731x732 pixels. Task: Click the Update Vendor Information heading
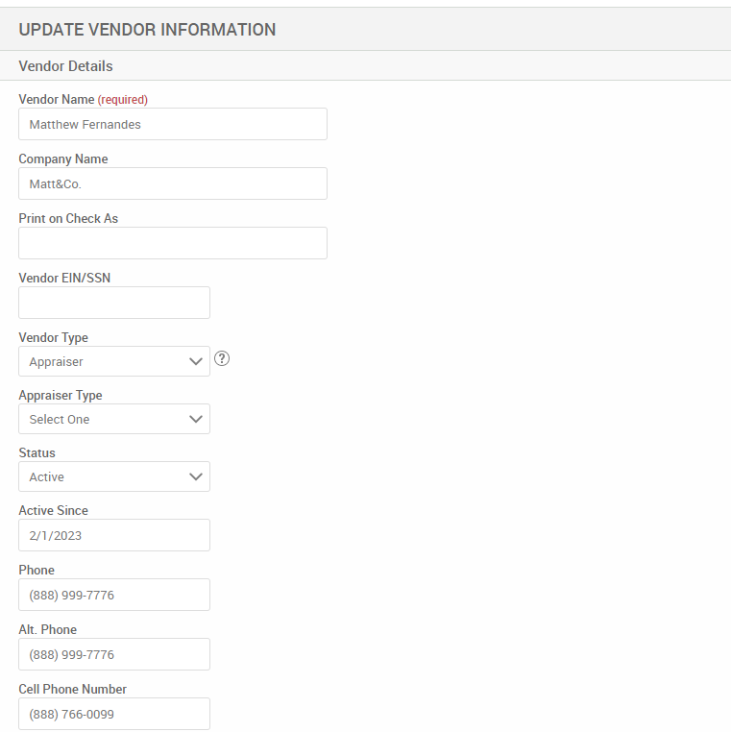tap(147, 30)
